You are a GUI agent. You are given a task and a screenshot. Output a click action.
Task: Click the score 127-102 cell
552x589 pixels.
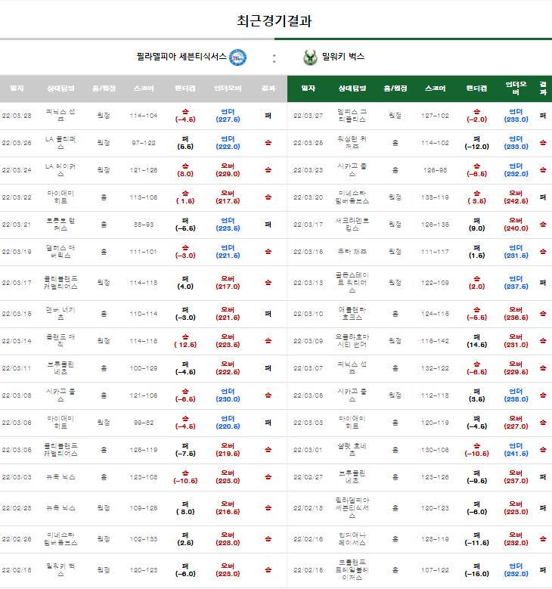coord(435,116)
